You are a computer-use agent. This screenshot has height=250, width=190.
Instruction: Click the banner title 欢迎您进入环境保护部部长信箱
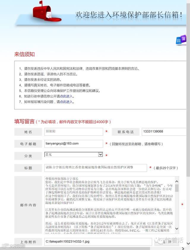129,15
